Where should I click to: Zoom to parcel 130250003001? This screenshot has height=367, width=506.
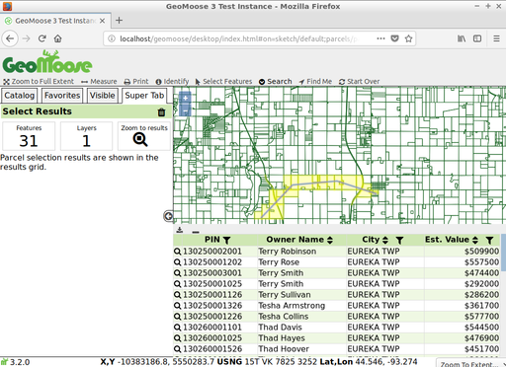point(177,273)
